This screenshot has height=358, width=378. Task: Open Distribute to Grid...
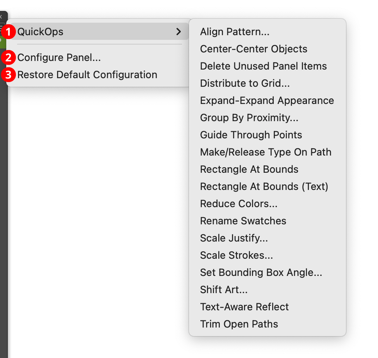(248, 83)
